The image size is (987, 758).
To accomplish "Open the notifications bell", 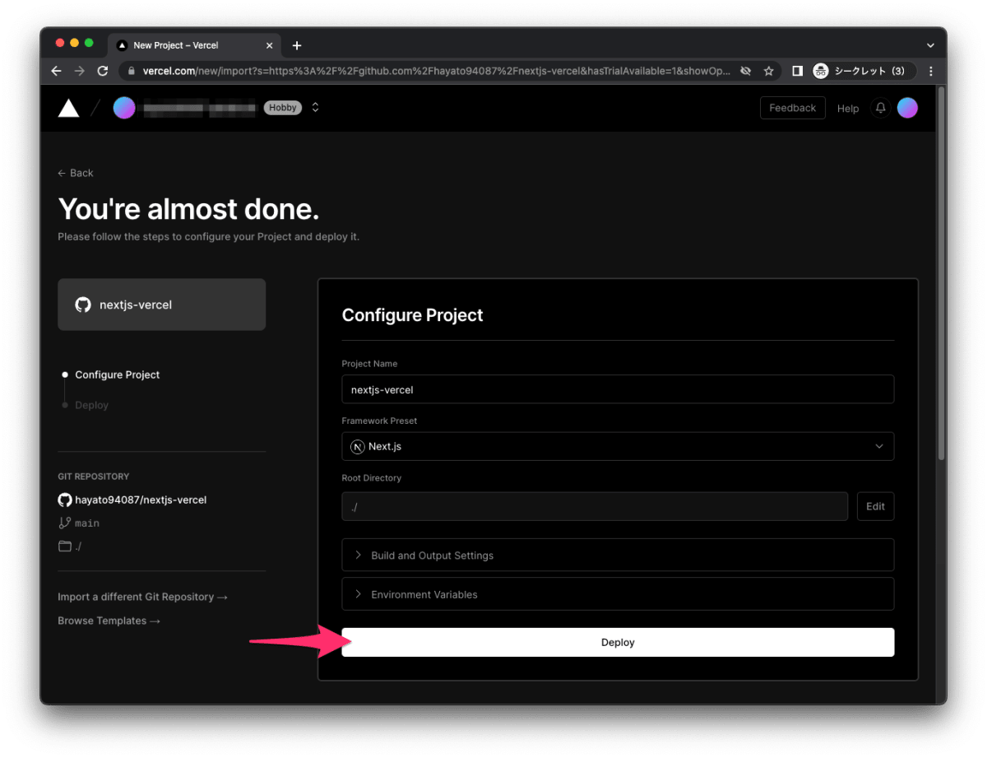I will [x=881, y=108].
